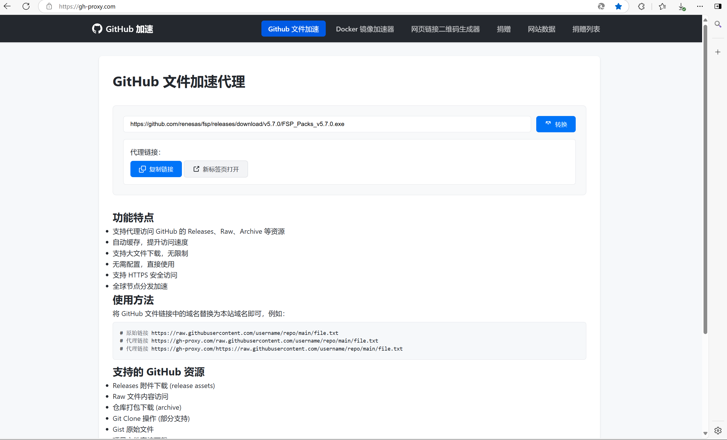Click the 新标签页打开 button
Screen dimensions: 727x440
216,169
